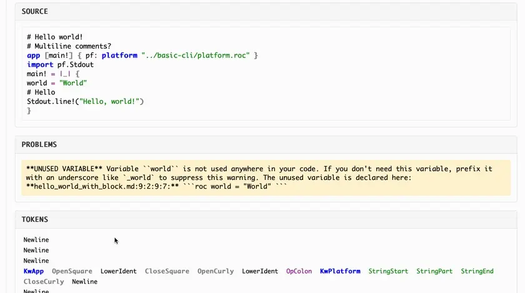Click the "World" string literal in source
525x293 pixels.
(x=73, y=83)
